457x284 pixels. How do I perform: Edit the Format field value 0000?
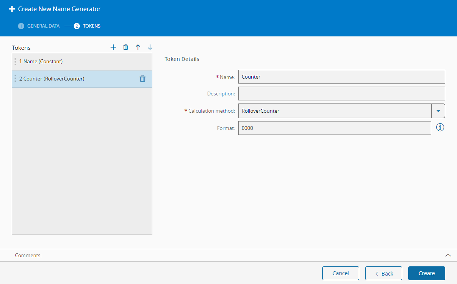334,128
